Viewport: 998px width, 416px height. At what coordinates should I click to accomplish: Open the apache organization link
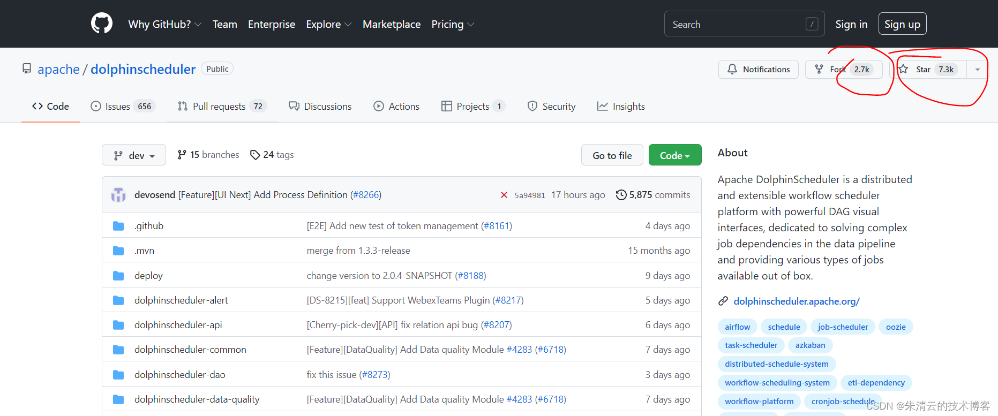click(58, 69)
